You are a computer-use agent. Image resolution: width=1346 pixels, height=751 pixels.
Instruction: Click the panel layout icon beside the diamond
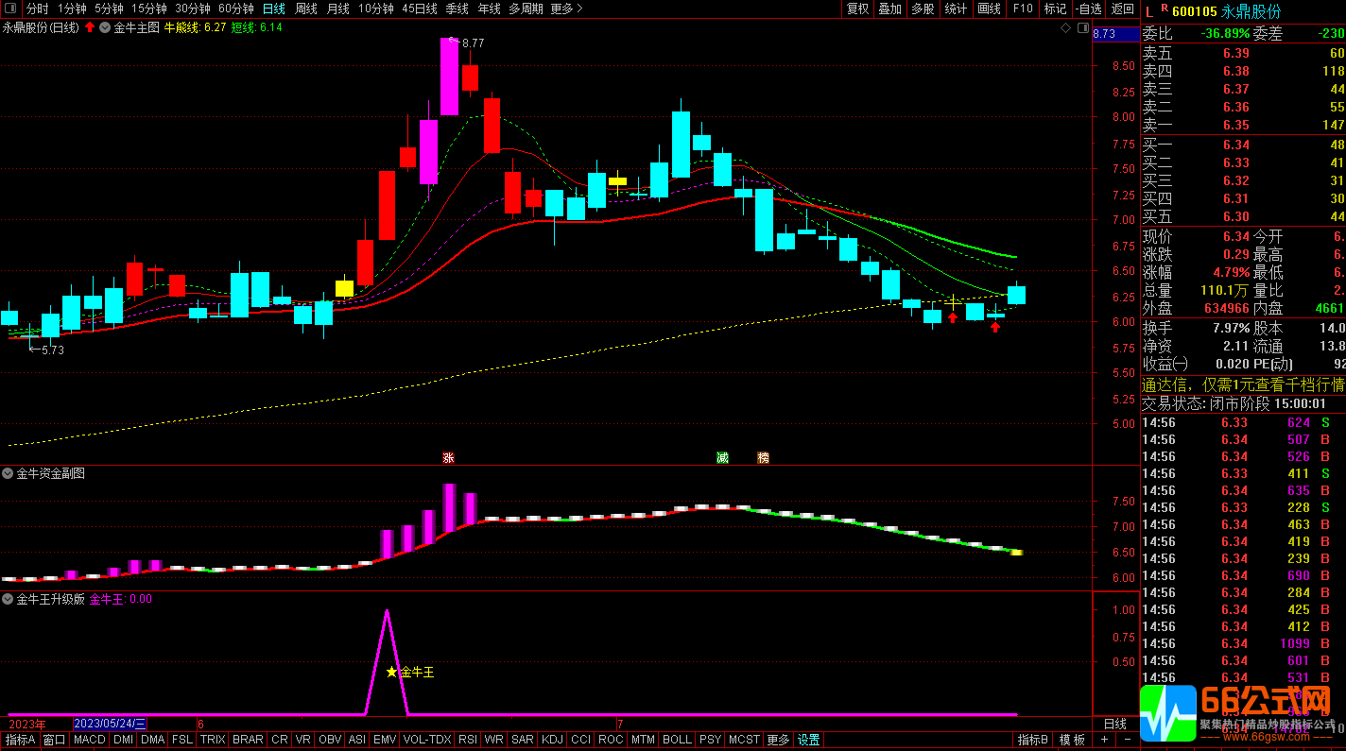coord(1081,28)
